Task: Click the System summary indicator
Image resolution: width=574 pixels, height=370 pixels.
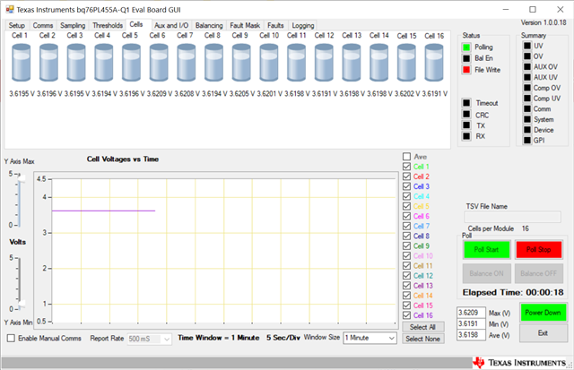Action: [527, 119]
